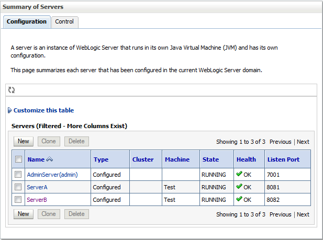
Task: Click RUNNING state in ServerB row
Action: [214, 200]
